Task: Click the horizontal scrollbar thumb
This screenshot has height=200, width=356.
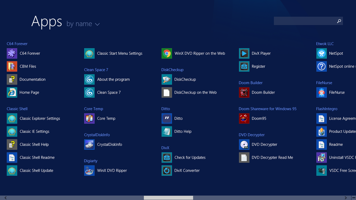Action: tap(168, 198)
